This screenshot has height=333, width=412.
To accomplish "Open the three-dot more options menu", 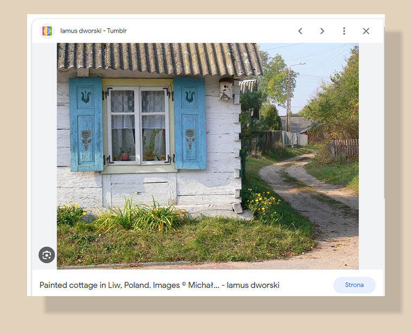I will point(344,31).
